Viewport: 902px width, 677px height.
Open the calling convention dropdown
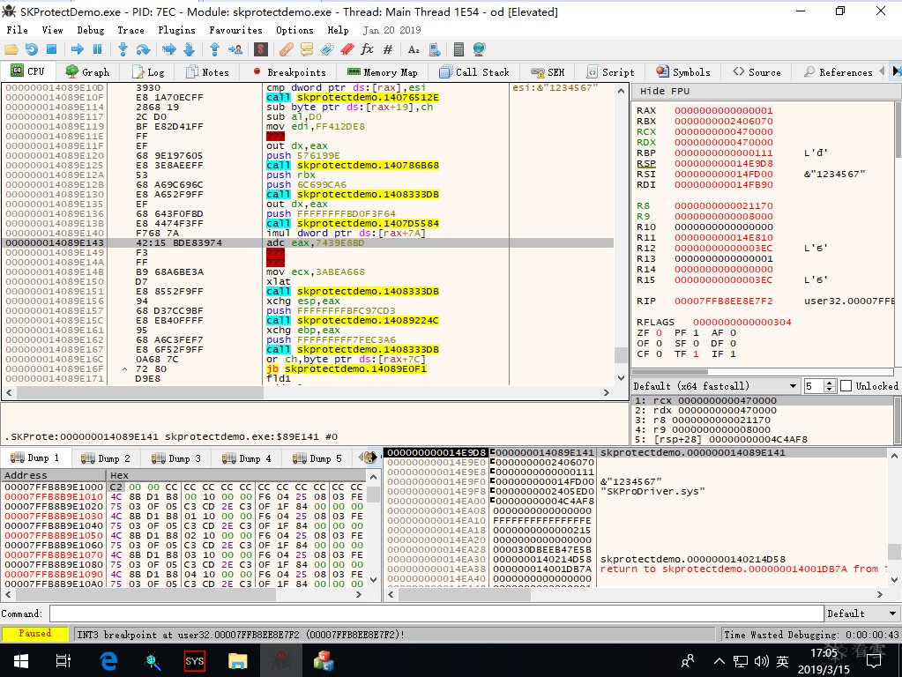pyautogui.click(x=716, y=386)
